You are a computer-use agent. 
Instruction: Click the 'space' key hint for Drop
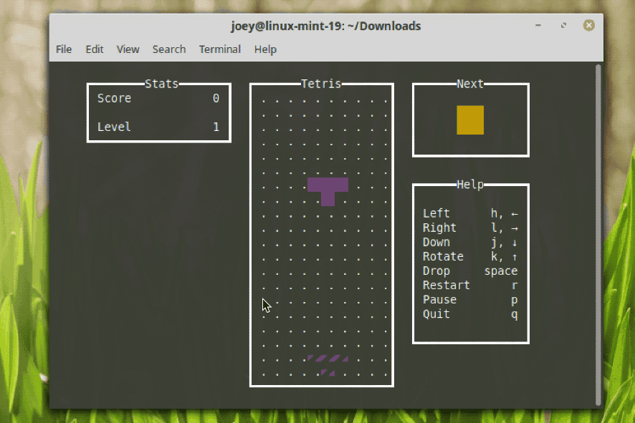point(501,271)
